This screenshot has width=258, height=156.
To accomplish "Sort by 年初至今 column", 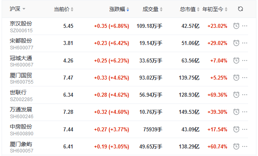I will (x=215, y=9).
